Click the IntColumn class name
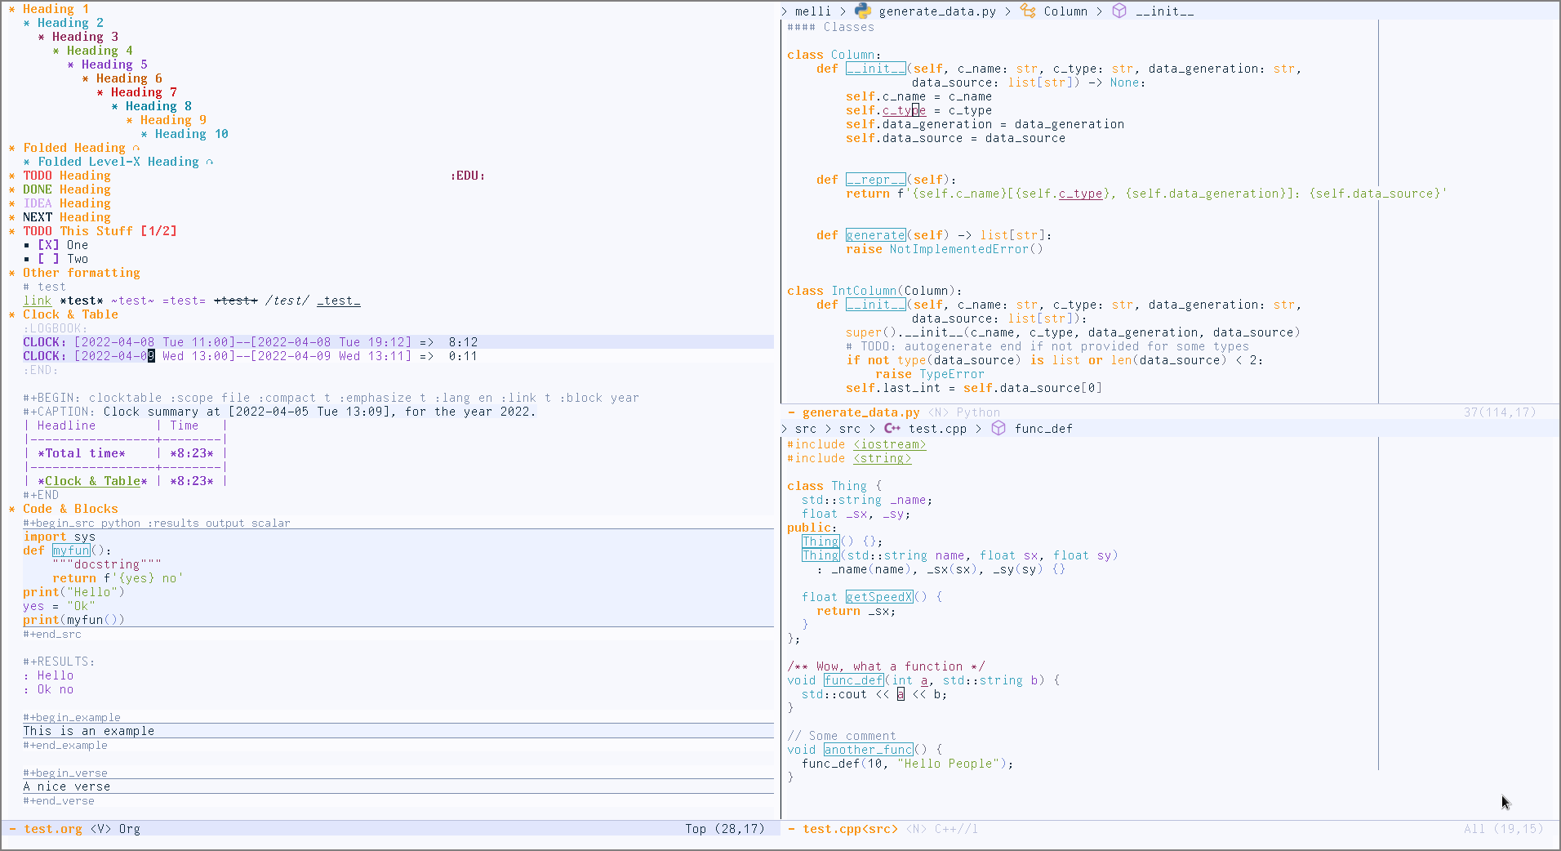The width and height of the screenshot is (1561, 851). pyautogui.click(x=864, y=291)
